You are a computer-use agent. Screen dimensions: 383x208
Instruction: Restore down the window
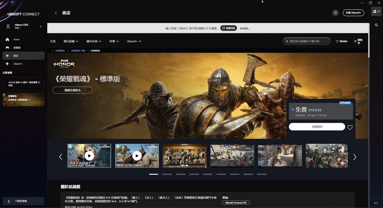tap(370, 3)
